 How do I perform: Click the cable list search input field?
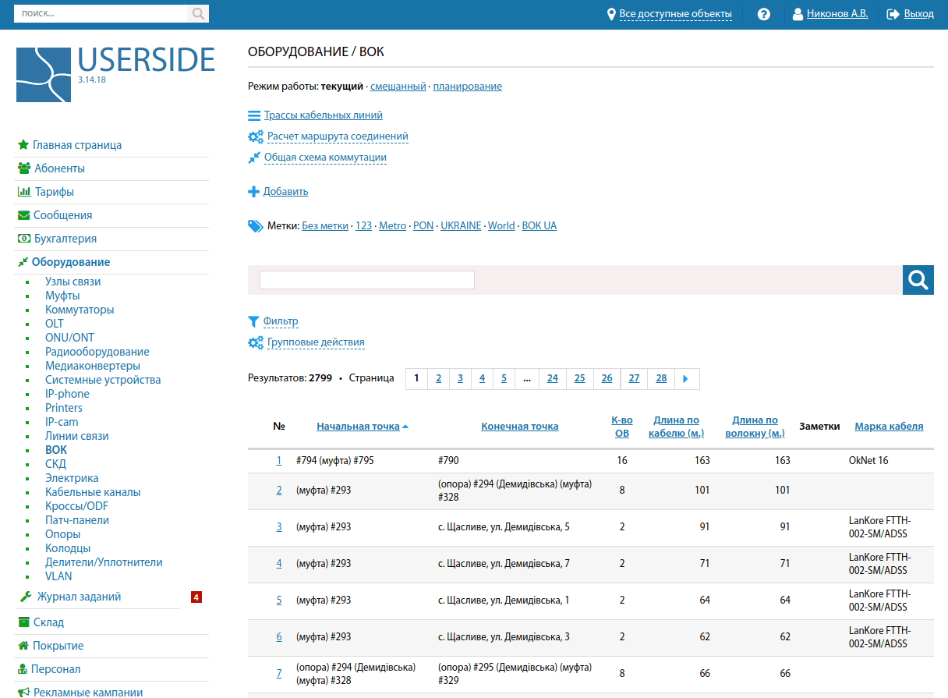(x=366, y=280)
